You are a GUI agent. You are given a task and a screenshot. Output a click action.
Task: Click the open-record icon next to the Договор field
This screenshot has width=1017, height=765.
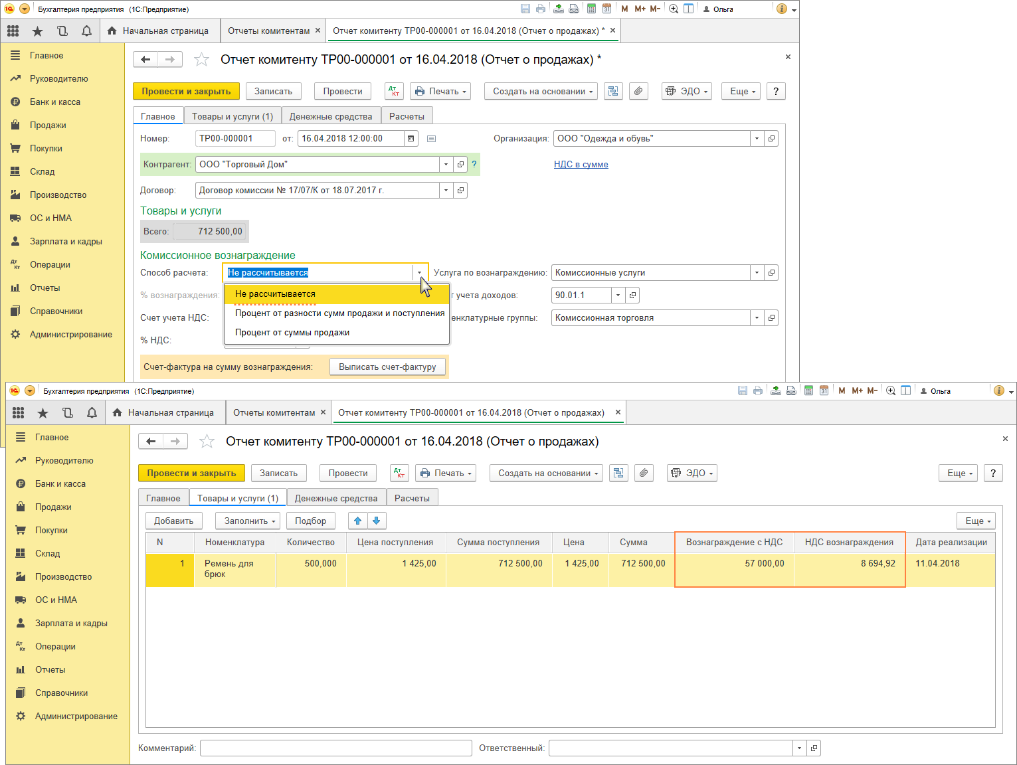point(460,191)
